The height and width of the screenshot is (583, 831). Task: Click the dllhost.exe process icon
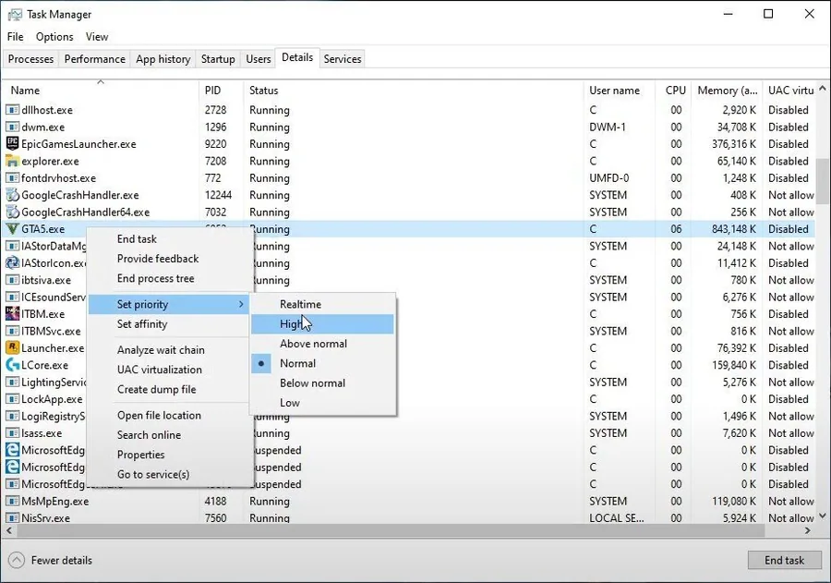coord(12,110)
